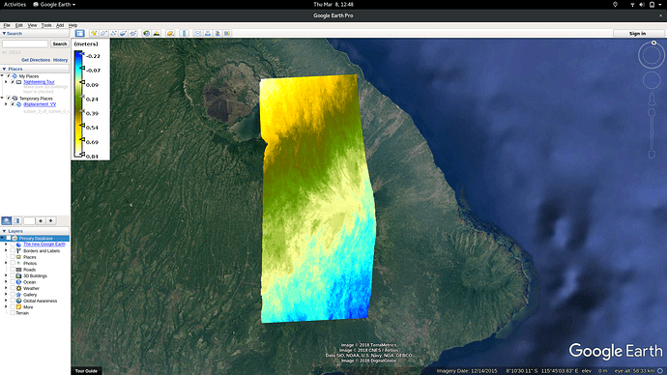Click the search input field

click(25, 43)
